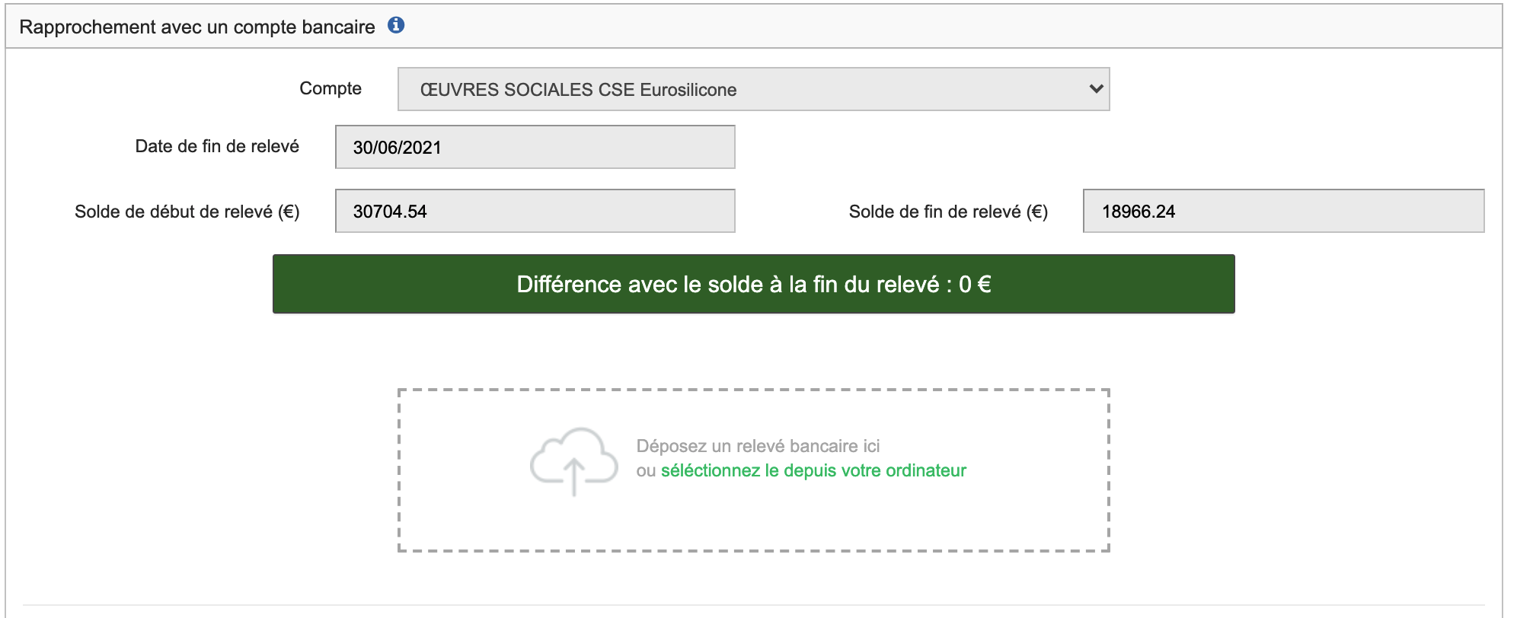This screenshot has width=1517, height=618.
Task: Click the blue info icon beside the title
Action: point(396,25)
